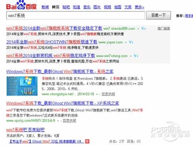Screen dimensions: 193x145
Task: Open the 视频 tab
Action: (108, 7)
